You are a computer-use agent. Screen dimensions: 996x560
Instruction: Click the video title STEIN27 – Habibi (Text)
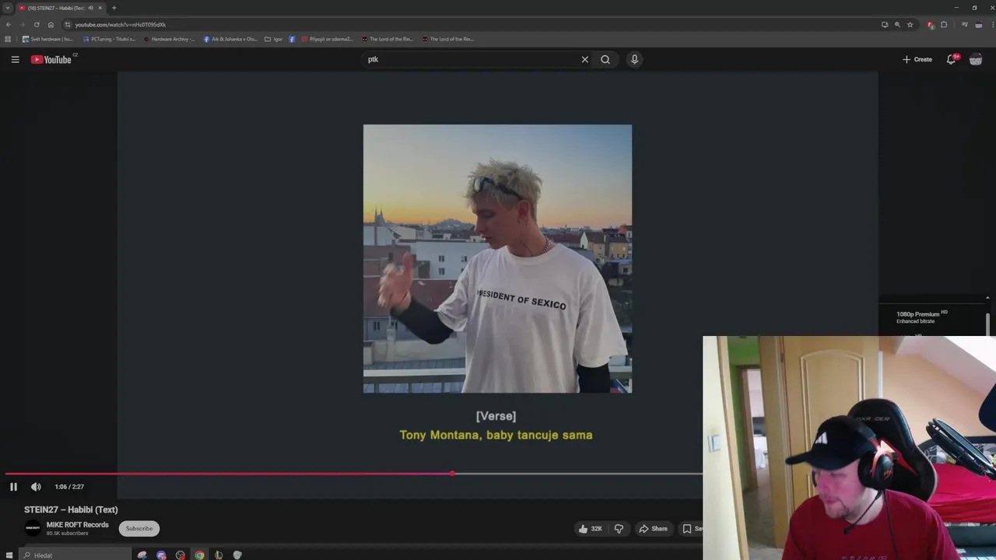coord(71,509)
